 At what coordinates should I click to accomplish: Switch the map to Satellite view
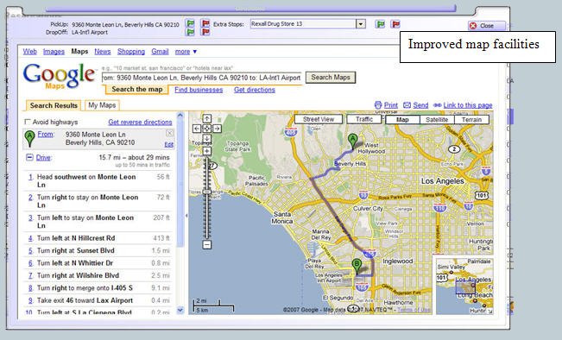tap(437, 120)
